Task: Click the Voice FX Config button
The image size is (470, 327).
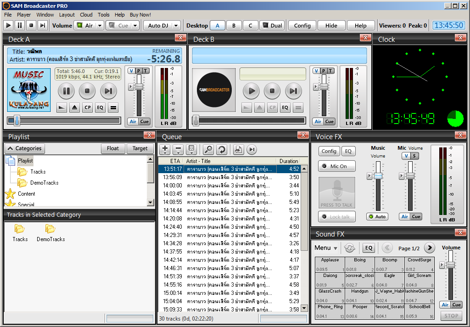Action: tap(329, 151)
